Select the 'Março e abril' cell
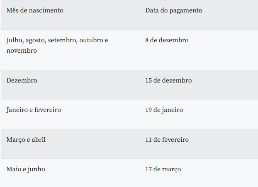The width and height of the screenshot is (258, 187). [26, 140]
